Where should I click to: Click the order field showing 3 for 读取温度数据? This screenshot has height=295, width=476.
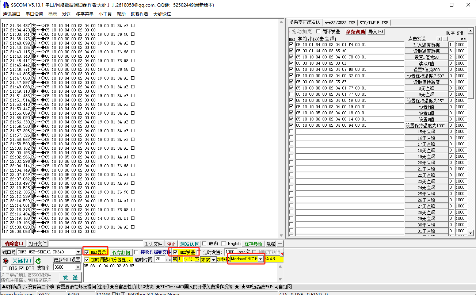(x=452, y=51)
